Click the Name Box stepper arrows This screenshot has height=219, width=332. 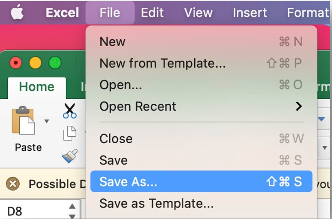(x=72, y=211)
